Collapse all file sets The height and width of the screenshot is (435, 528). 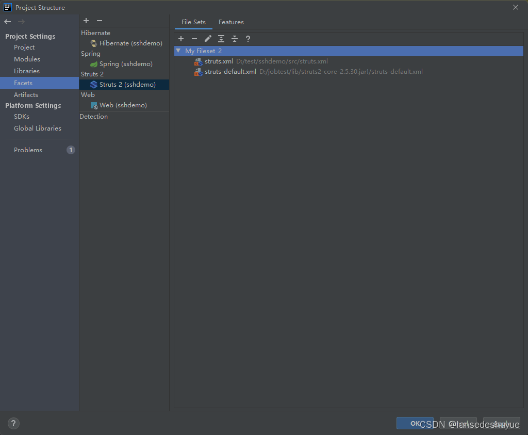[x=235, y=39]
